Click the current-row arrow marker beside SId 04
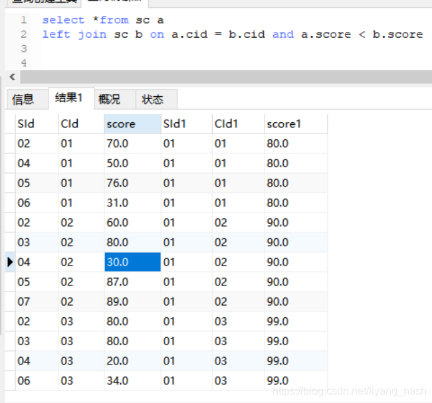Screen dimensions: 432x403 [10, 262]
